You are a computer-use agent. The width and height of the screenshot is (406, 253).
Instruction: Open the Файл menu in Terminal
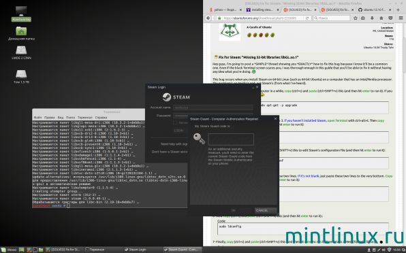coord(37,118)
